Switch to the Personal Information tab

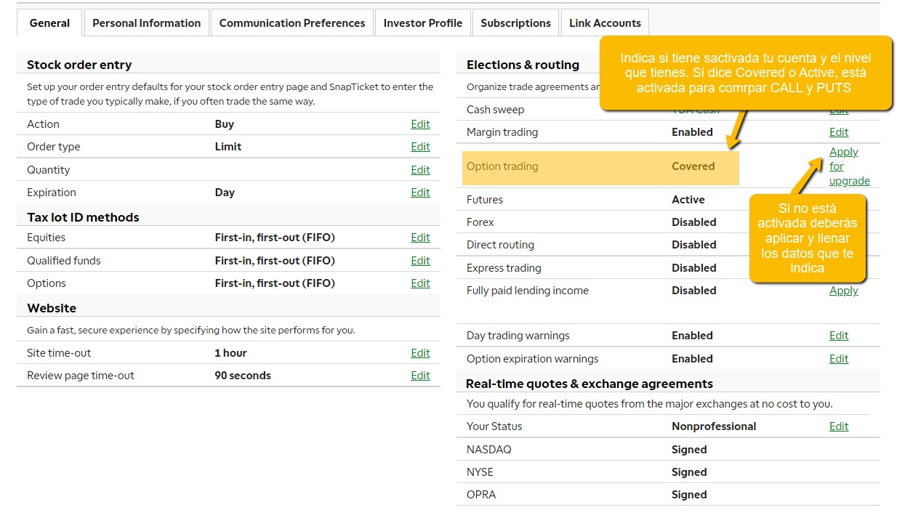point(146,23)
